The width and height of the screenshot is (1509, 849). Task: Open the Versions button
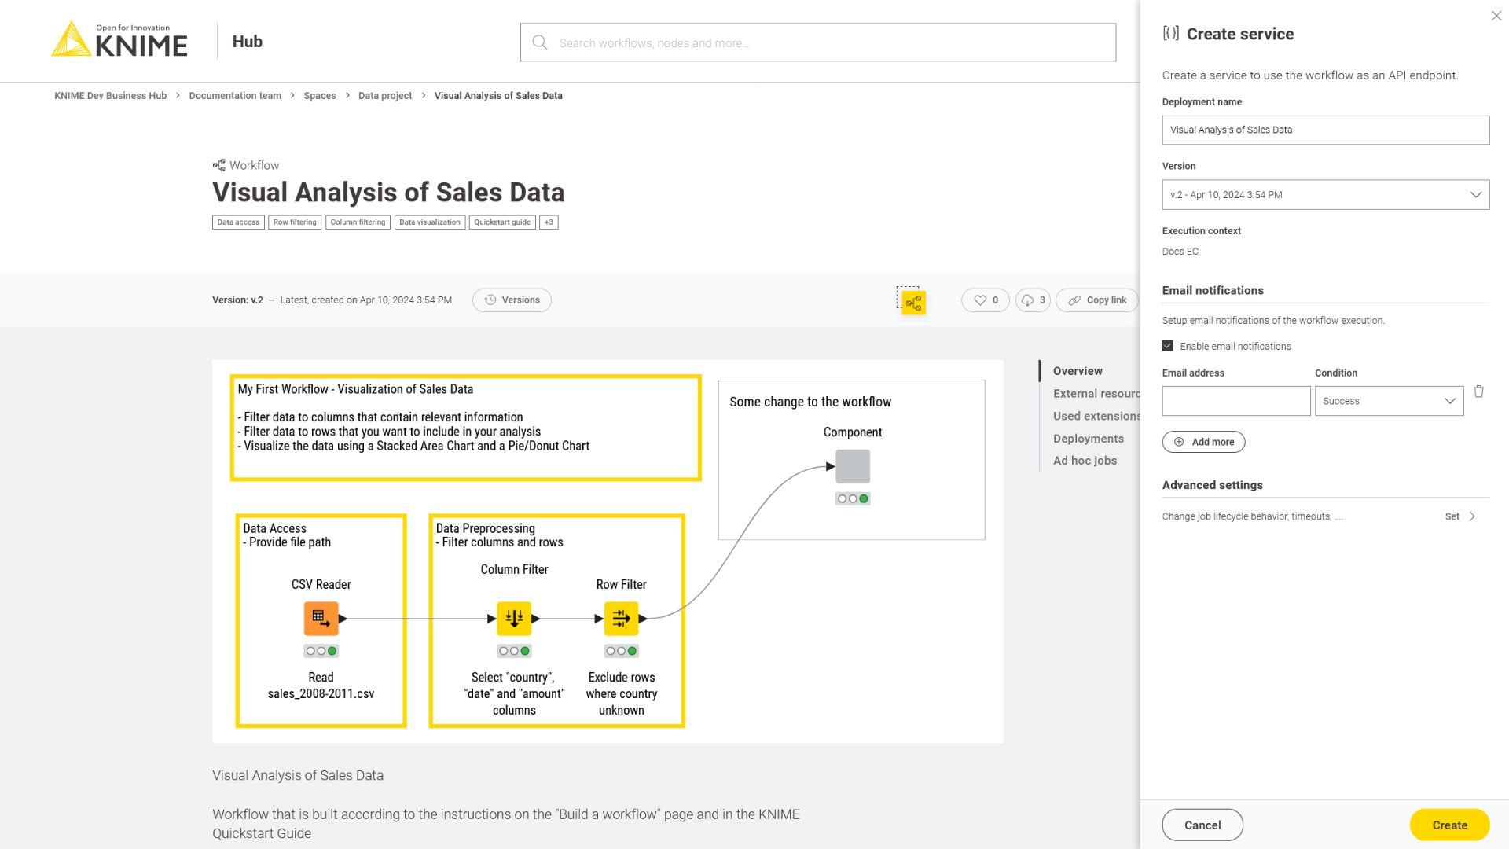[512, 300]
